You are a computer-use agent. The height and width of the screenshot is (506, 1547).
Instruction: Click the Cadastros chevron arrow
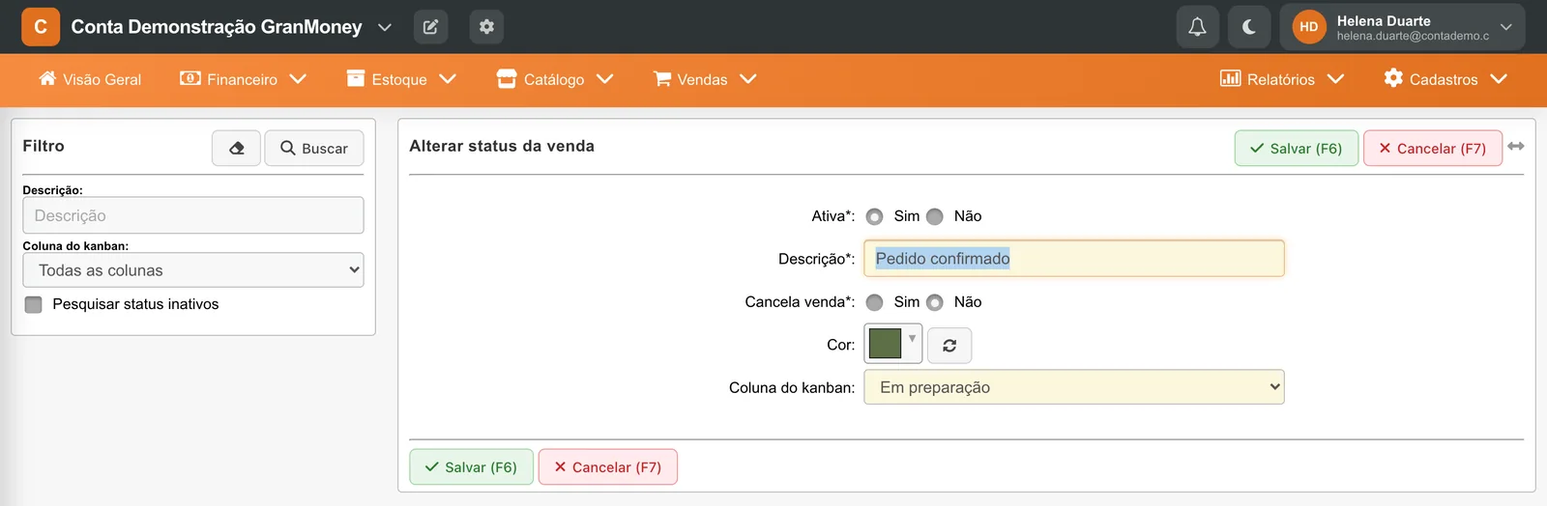pos(1500,79)
